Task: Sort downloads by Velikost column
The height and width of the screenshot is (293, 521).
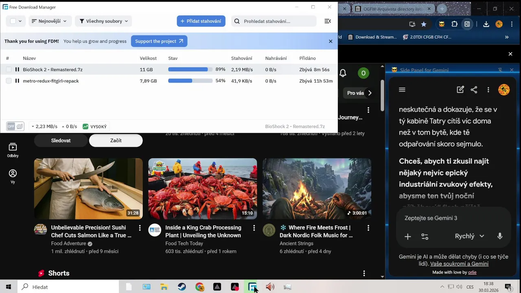Action: point(148,58)
